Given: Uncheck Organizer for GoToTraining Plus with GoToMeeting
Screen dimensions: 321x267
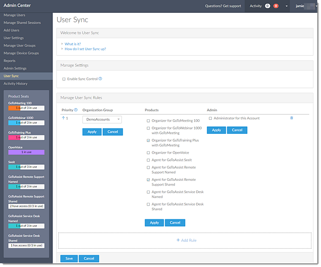Looking at the screenshot, I should pyautogui.click(x=148, y=141).
